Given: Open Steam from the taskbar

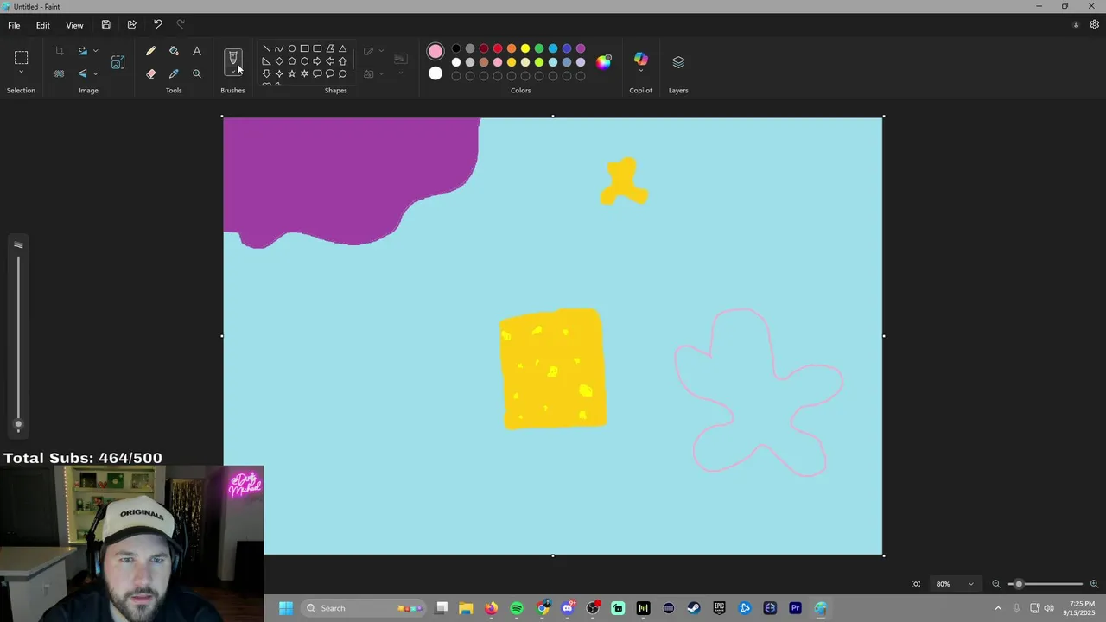Looking at the screenshot, I should [x=694, y=608].
